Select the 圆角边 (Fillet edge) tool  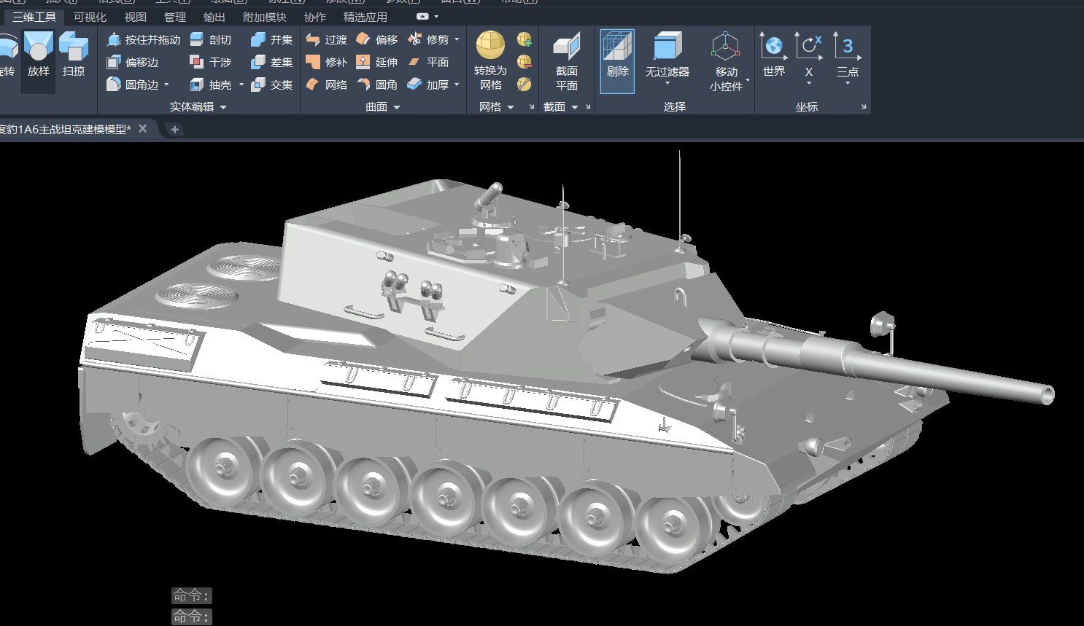click(133, 85)
